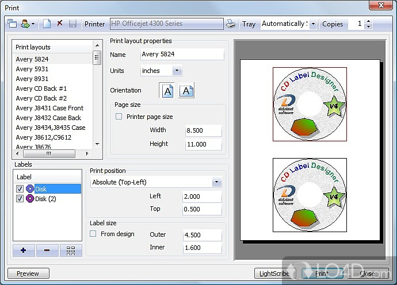Remove label with the minus button
This screenshot has height=285, width=397.
point(47,251)
